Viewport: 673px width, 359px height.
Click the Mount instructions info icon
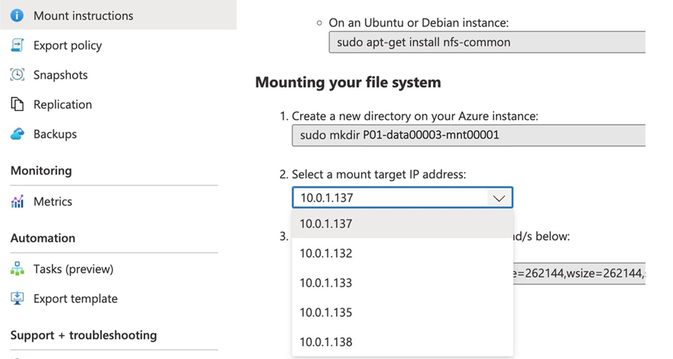[18, 15]
